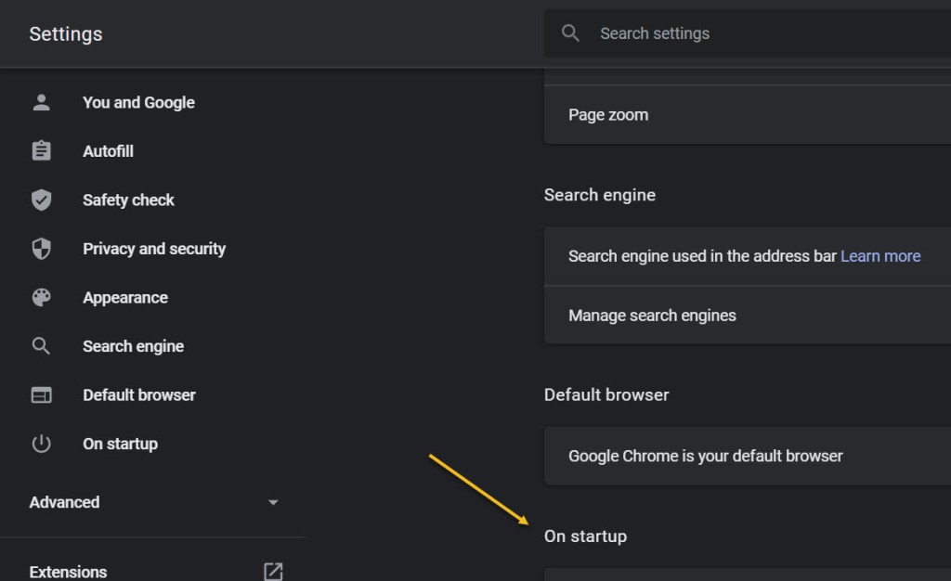
Task: Open the Extensions sidebar entry
Action: coord(68,572)
